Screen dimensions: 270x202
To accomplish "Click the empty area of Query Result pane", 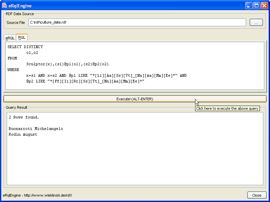I will point(135,162).
